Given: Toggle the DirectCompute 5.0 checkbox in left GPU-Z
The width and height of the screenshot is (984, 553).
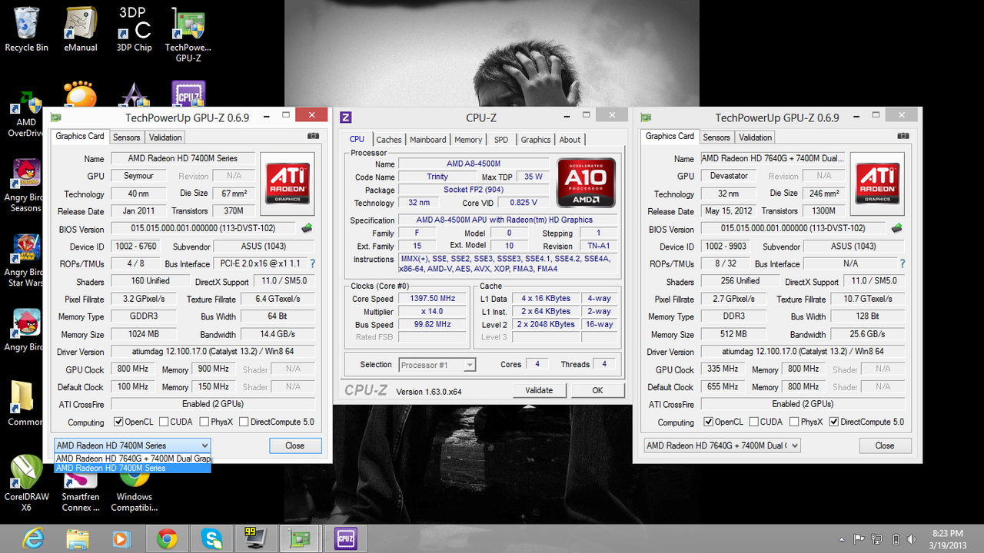Looking at the screenshot, I should coord(244,422).
